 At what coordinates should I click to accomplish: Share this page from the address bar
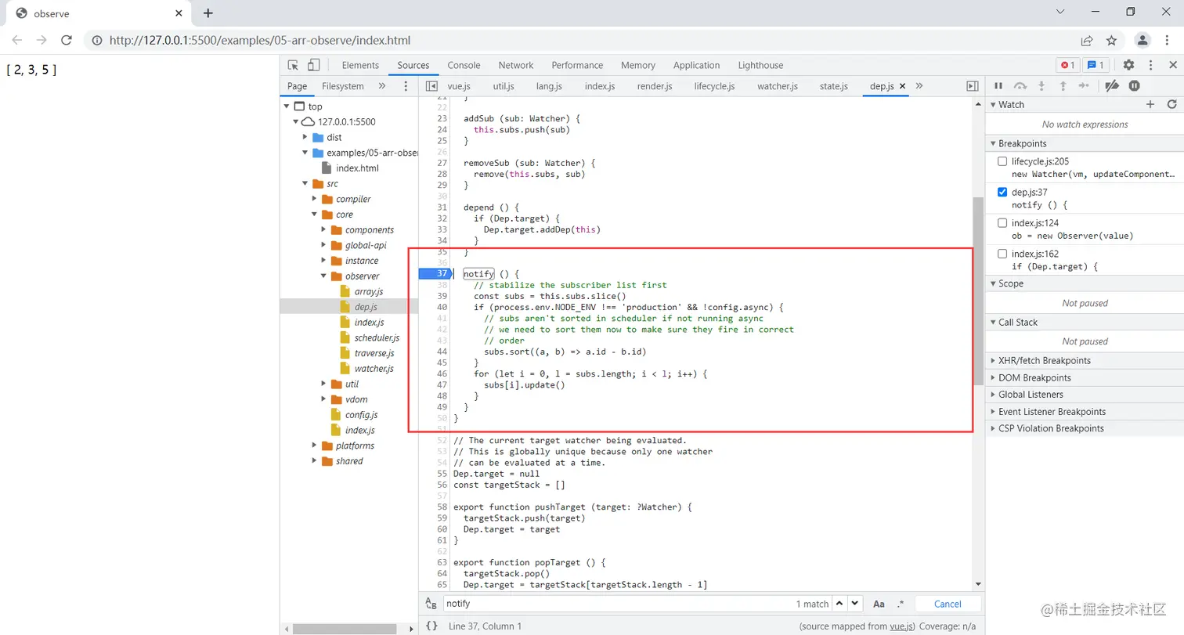[1087, 40]
